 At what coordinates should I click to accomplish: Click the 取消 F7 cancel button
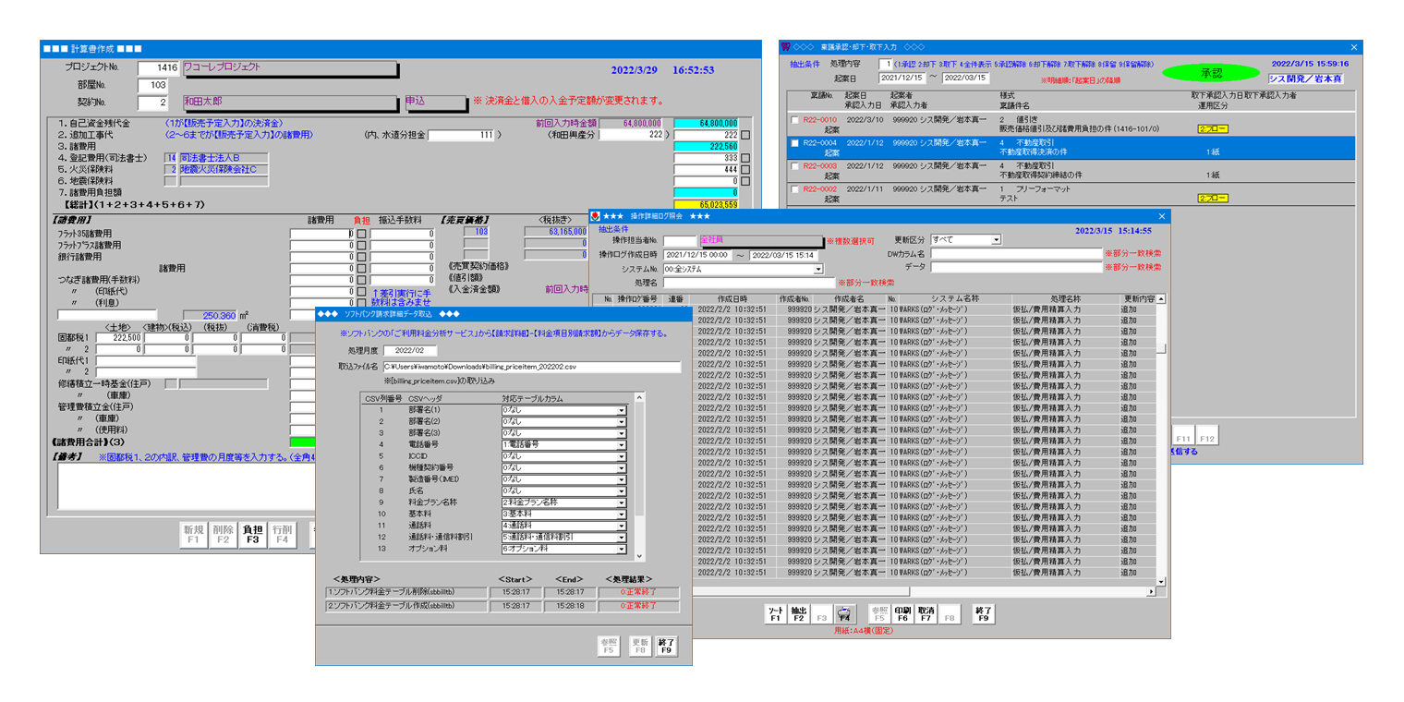pos(926,614)
